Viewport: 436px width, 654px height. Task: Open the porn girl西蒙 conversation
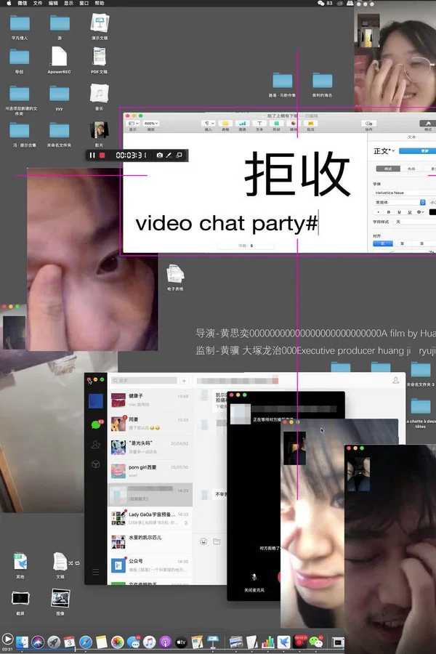coord(150,471)
